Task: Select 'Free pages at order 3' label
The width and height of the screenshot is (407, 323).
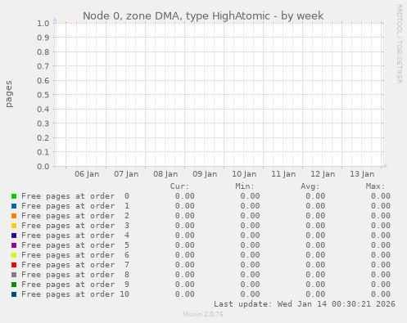Action: click(x=75, y=226)
